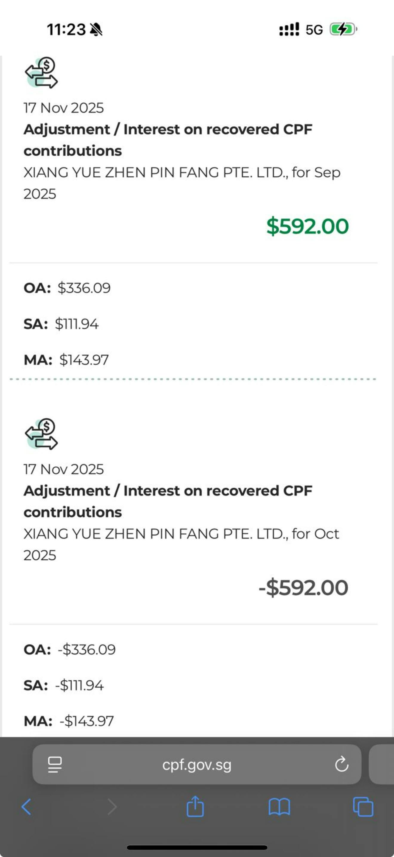The image size is (394, 857).
Task: Tap the charging battery icon in the status bar
Action: click(x=343, y=30)
